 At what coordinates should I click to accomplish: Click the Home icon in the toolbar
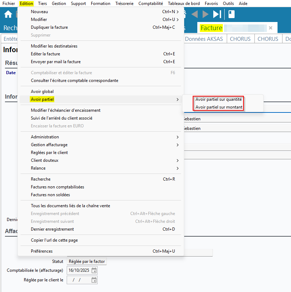click(x=8, y=15)
